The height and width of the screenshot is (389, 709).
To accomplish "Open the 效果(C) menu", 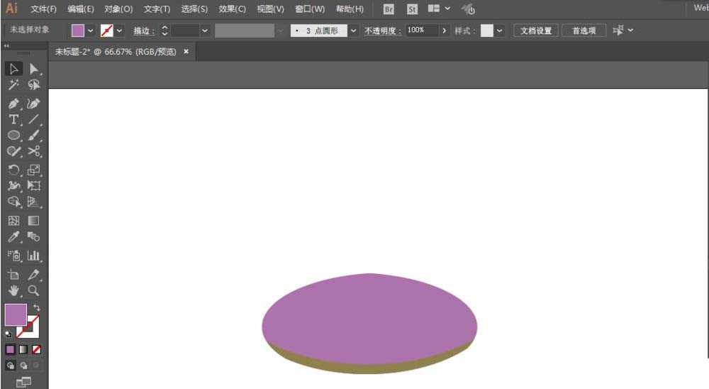I will coord(232,9).
